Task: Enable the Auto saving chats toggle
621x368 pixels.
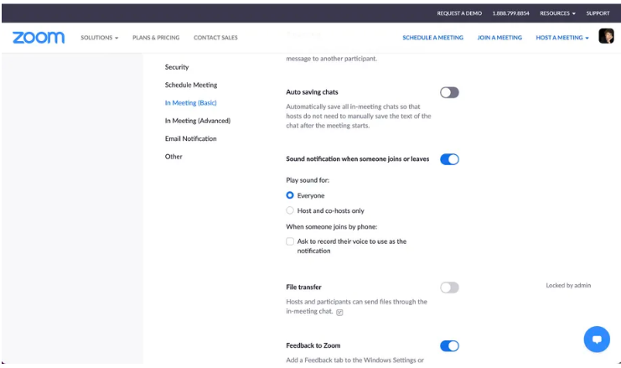Action: tap(449, 92)
